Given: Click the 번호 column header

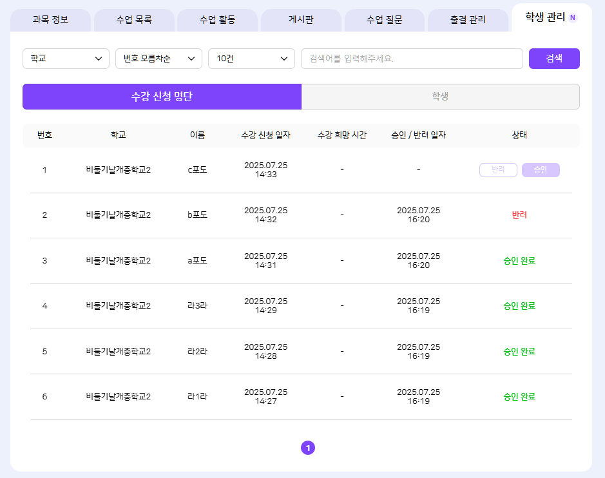Looking at the screenshot, I should pyautogui.click(x=44, y=135).
